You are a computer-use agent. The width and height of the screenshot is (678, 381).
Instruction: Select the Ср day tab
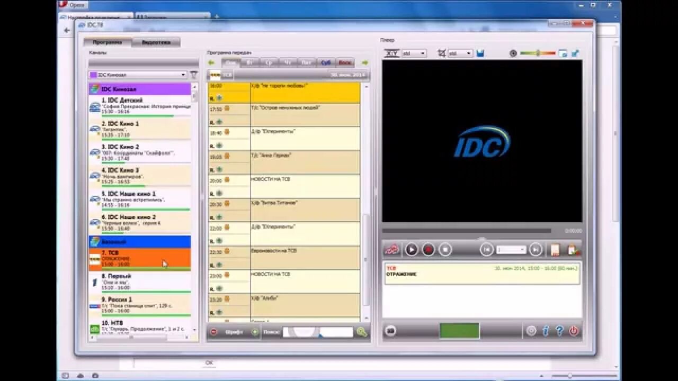[x=269, y=63]
